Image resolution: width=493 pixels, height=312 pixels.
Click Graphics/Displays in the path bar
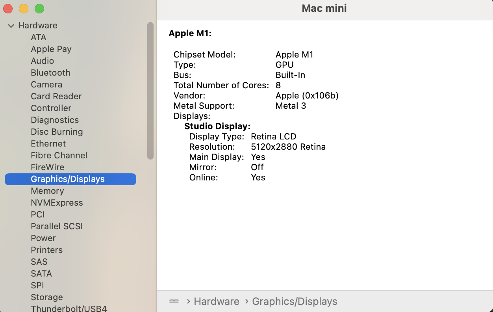[295, 301]
